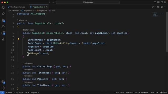This screenshot has width=168, height=94.
Task: Place cursor on 'AddRange(items);' line
Action: tap(39, 53)
